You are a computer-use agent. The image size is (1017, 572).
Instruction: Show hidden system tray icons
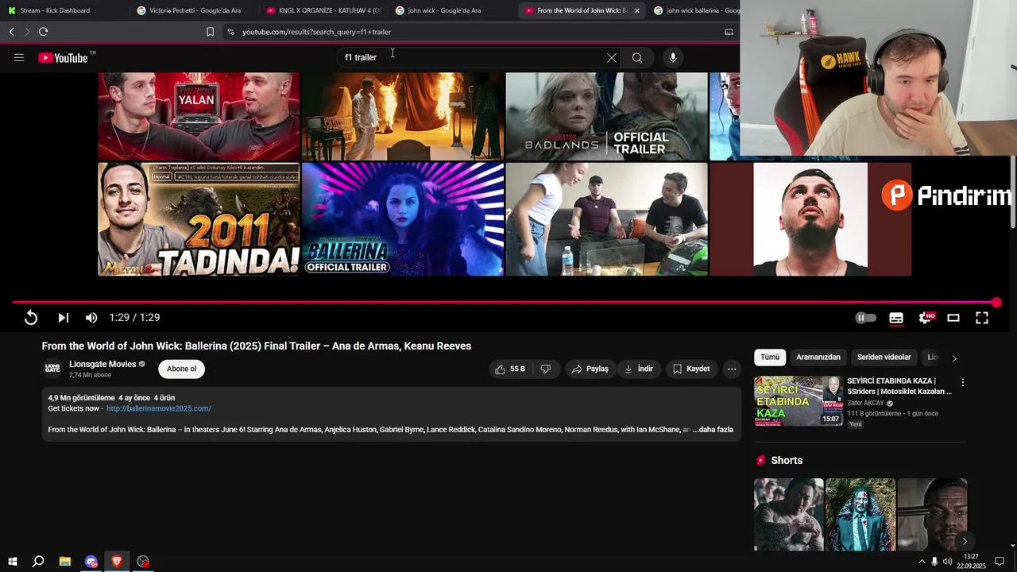[922, 562]
